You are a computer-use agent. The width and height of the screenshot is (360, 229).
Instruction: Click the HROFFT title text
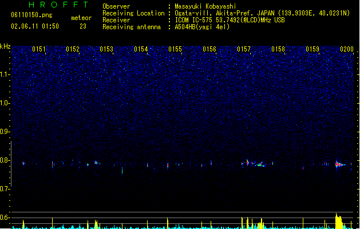coord(58,5)
